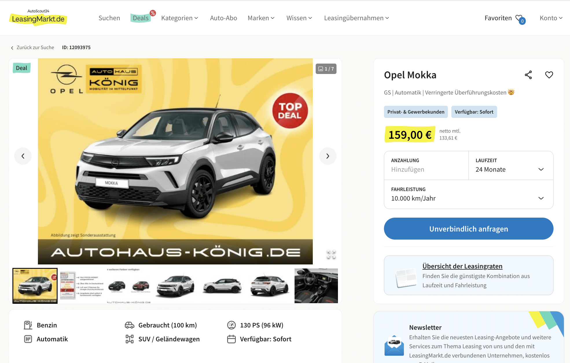
Task: Click the image counter 1/7 badge
Action: 326,69
